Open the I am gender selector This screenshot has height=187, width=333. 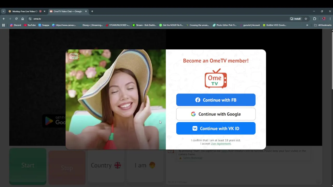145,165
